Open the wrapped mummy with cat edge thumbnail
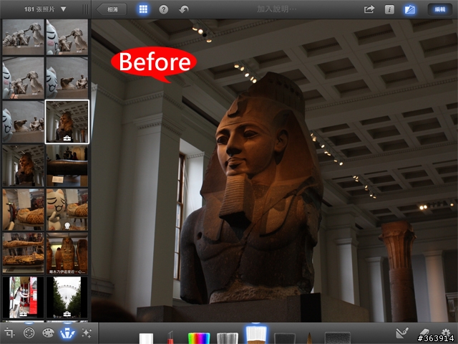458x344 pixels. [24, 209]
